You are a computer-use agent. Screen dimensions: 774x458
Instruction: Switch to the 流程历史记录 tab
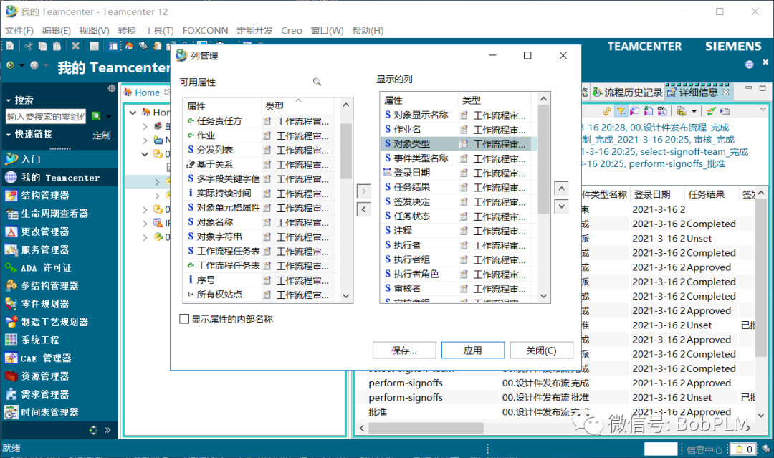pyautogui.click(x=627, y=92)
